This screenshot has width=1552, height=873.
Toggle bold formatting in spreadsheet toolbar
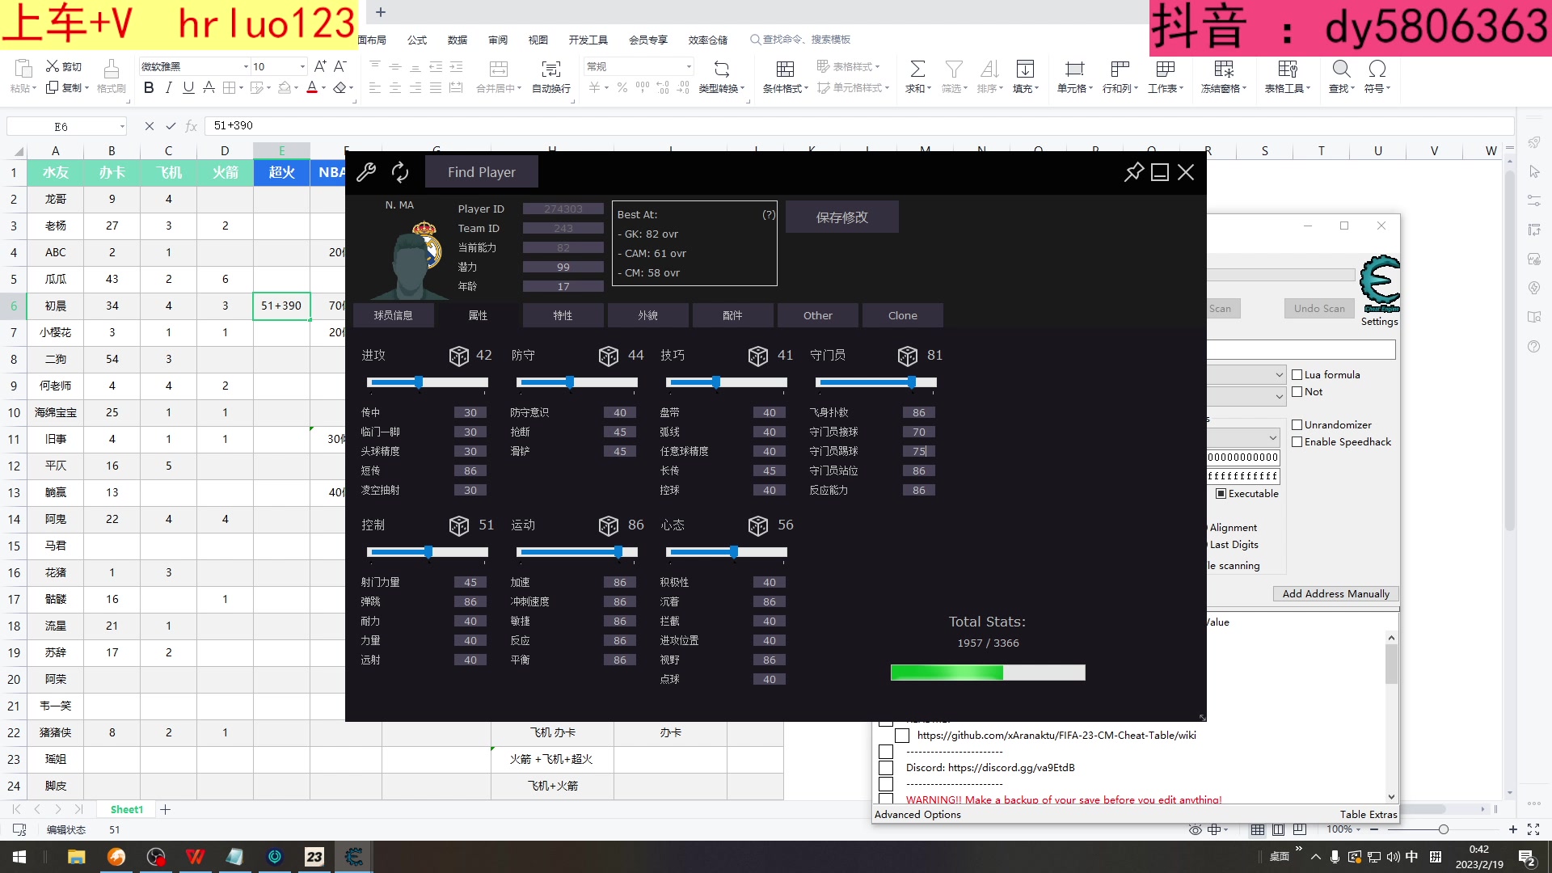coord(149,88)
